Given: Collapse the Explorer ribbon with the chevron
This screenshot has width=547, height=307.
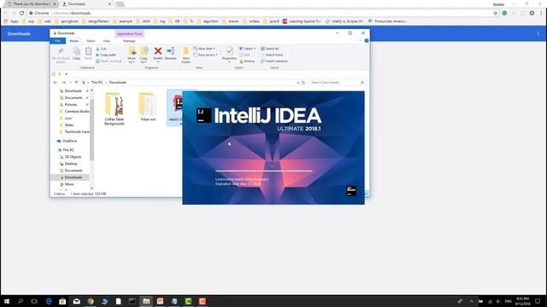Looking at the screenshot, I should coord(361,41).
